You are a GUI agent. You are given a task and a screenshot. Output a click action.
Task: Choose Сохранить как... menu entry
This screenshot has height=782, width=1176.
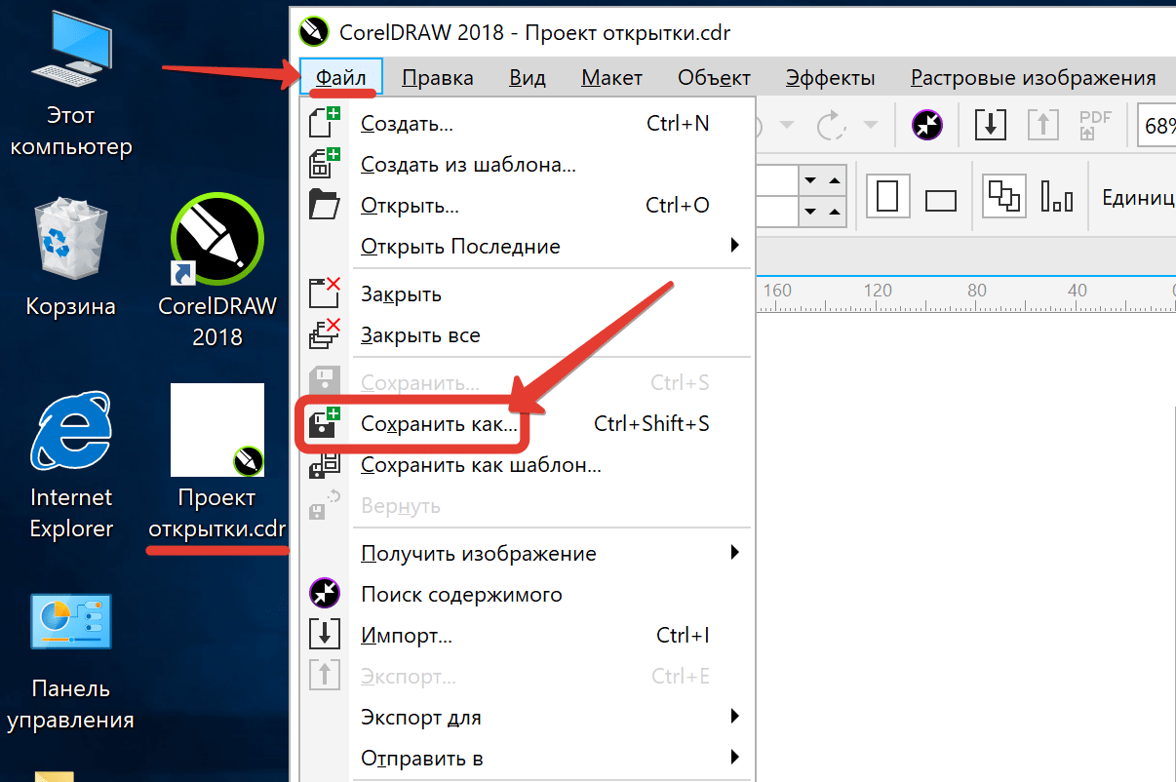[x=526, y=424]
